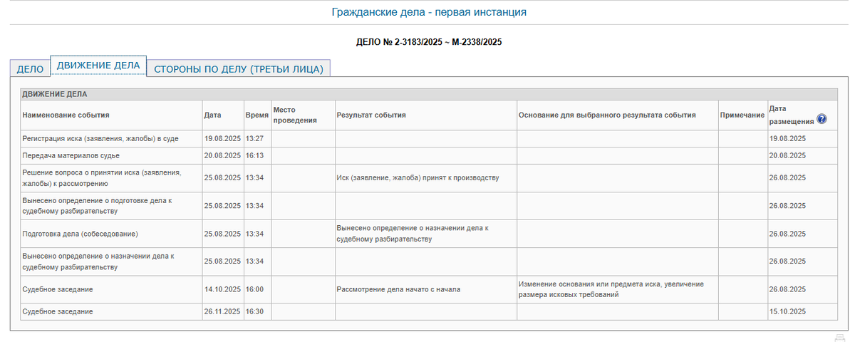Click the heading Гражданские дела - первая инстанция
The width and height of the screenshot is (855, 342).
(430, 12)
